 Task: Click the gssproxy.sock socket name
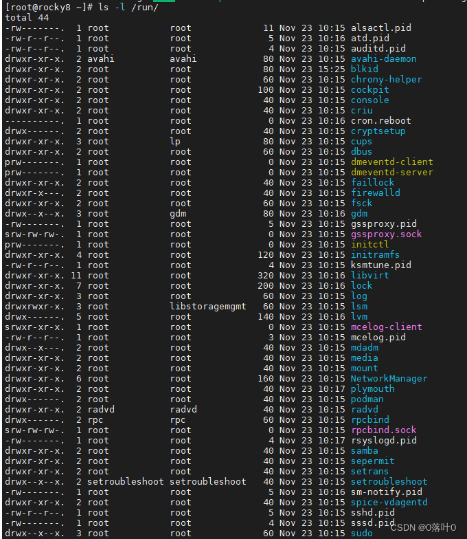(x=386, y=234)
